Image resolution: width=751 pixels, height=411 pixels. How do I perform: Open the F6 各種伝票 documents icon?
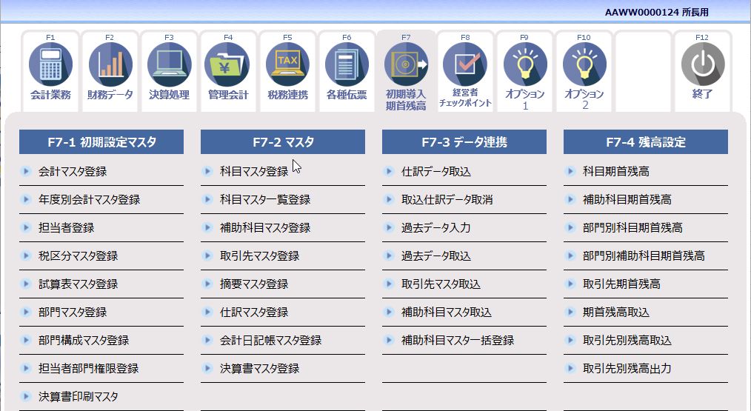pos(347,64)
